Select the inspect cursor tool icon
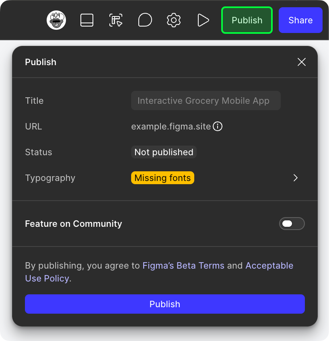The height and width of the screenshot is (341, 329). (x=116, y=20)
